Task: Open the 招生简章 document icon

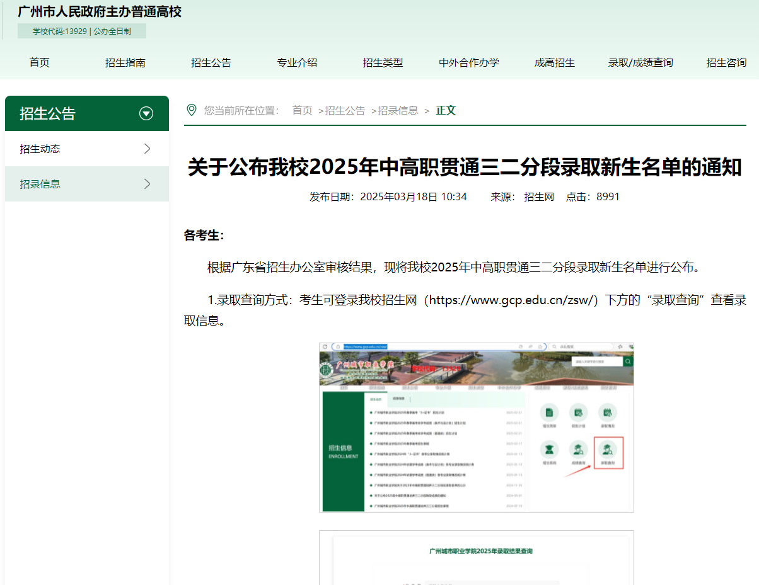Action: click(x=549, y=412)
